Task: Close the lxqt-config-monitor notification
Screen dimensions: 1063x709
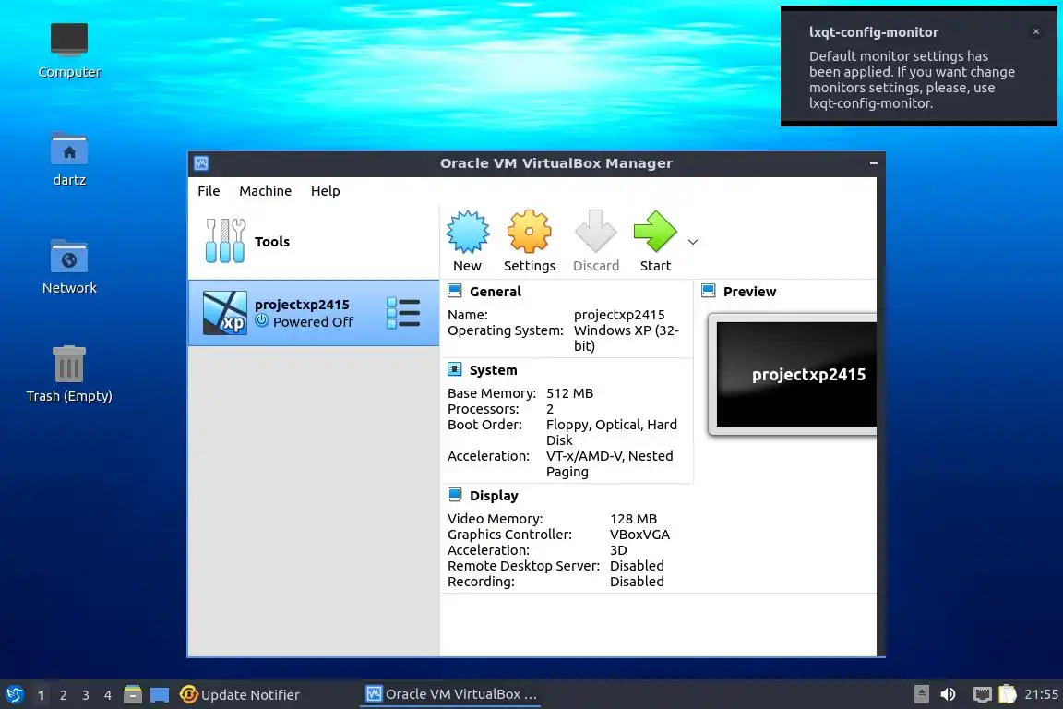Action: click(x=1036, y=31)
